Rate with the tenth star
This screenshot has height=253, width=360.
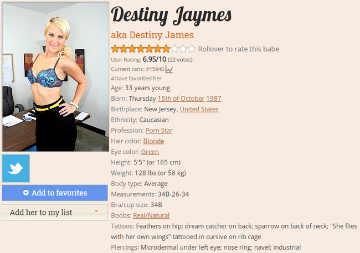point(192,49)
